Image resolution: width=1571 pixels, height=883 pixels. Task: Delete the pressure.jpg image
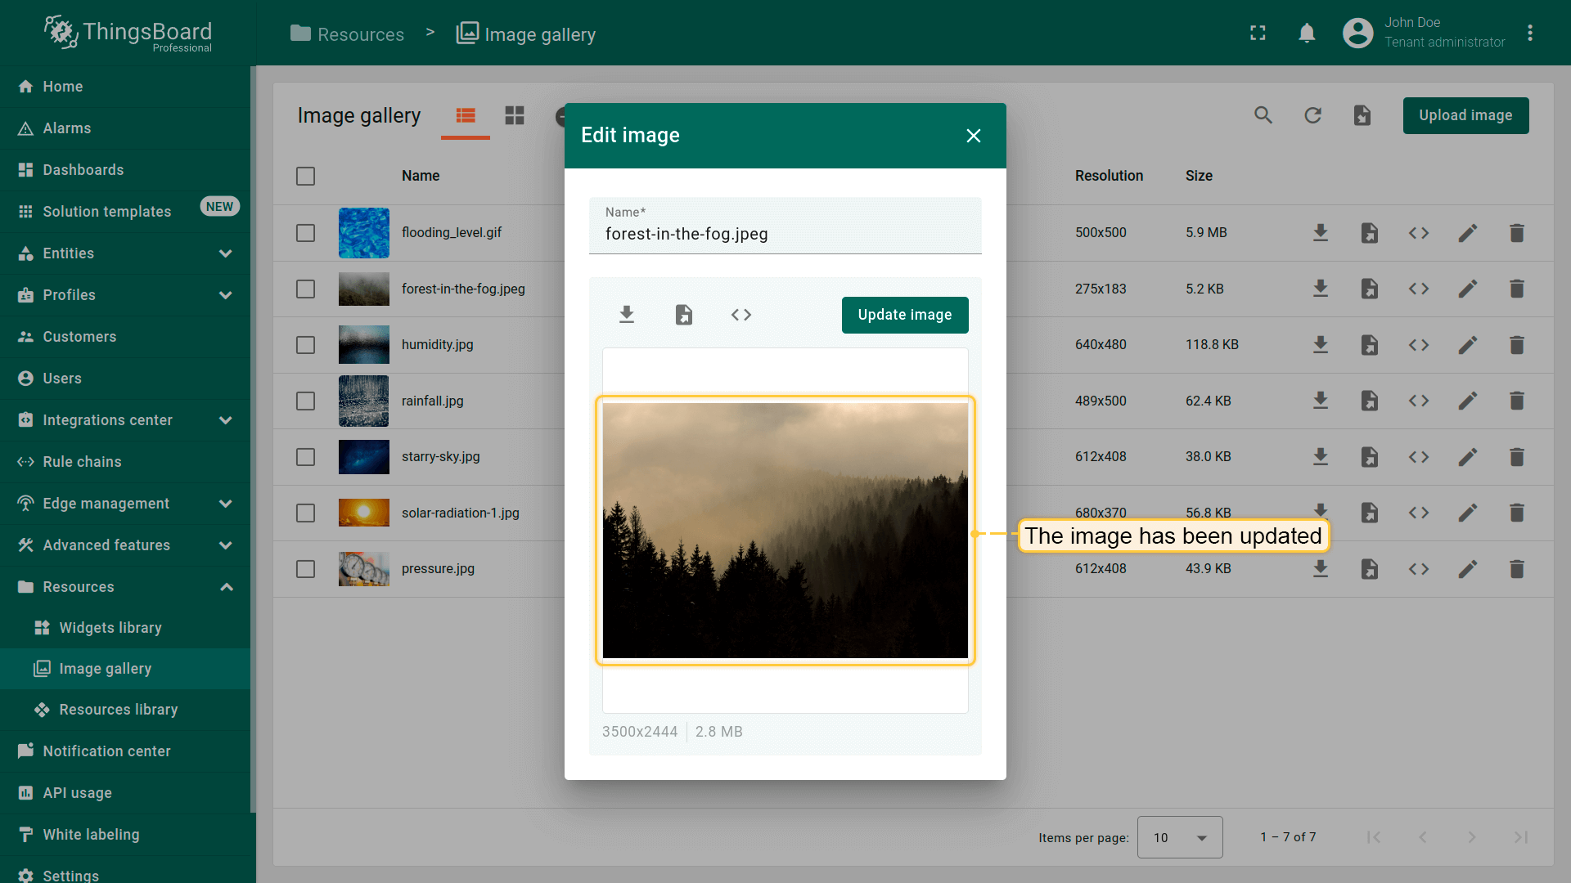[x=1516, y=569]
